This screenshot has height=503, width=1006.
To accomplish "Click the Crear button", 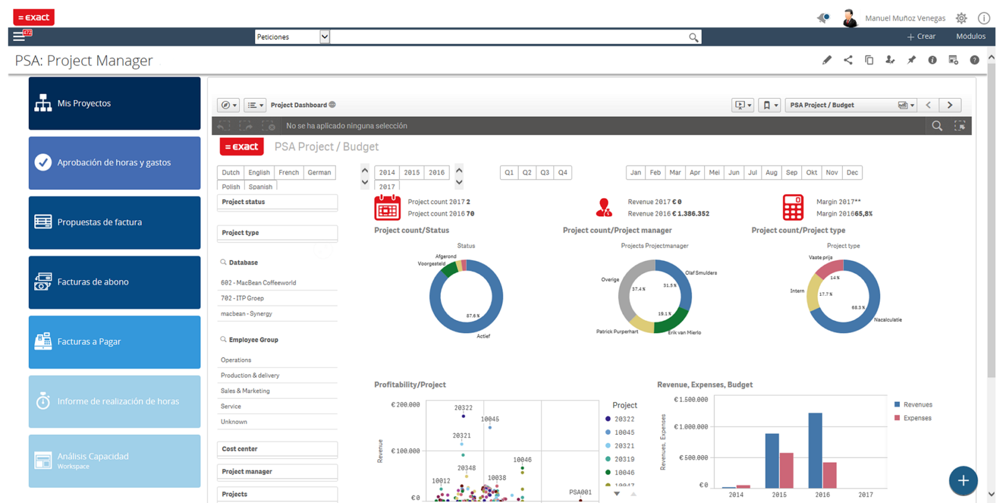I will 922,37.
